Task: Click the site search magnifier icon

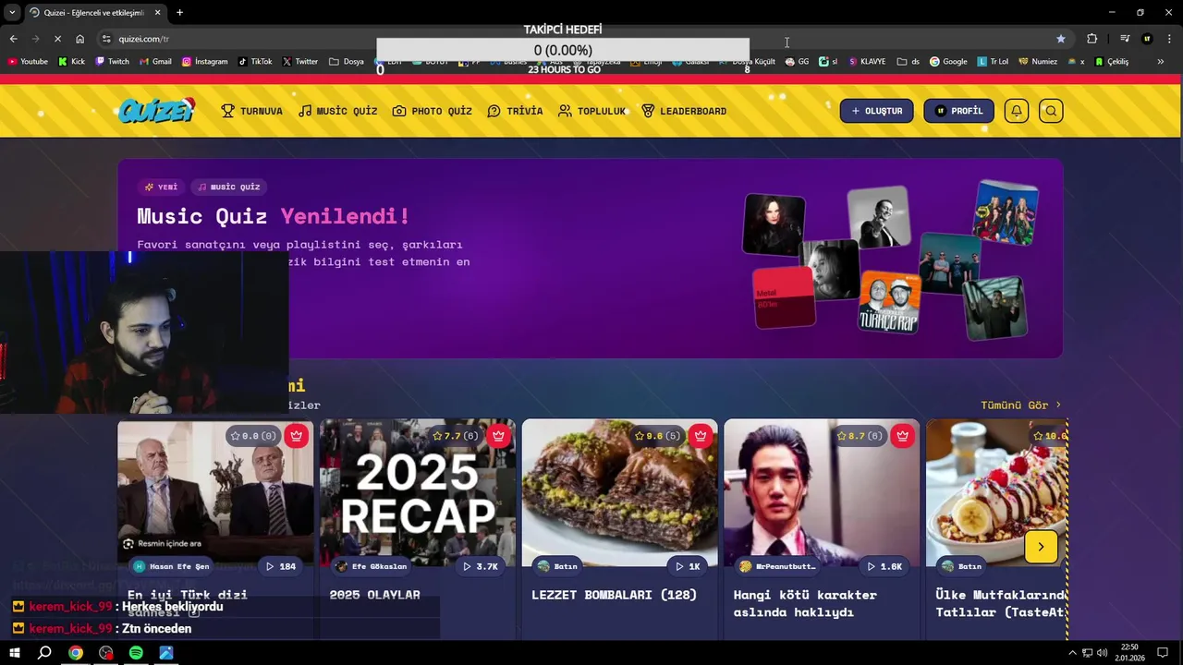Action: [x=1051, y=111]
